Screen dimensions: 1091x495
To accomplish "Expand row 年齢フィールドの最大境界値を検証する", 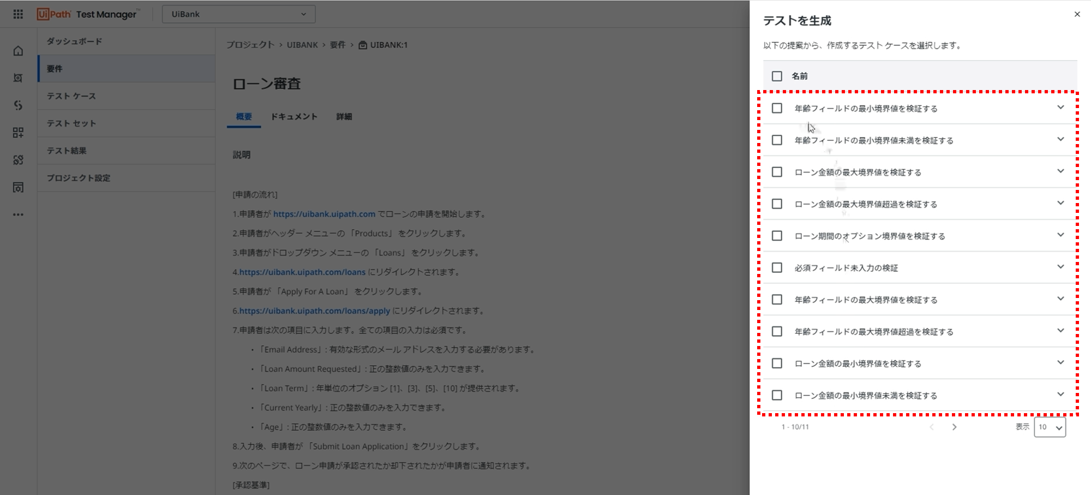I will pyautogui.click(x=1060, y=299).
